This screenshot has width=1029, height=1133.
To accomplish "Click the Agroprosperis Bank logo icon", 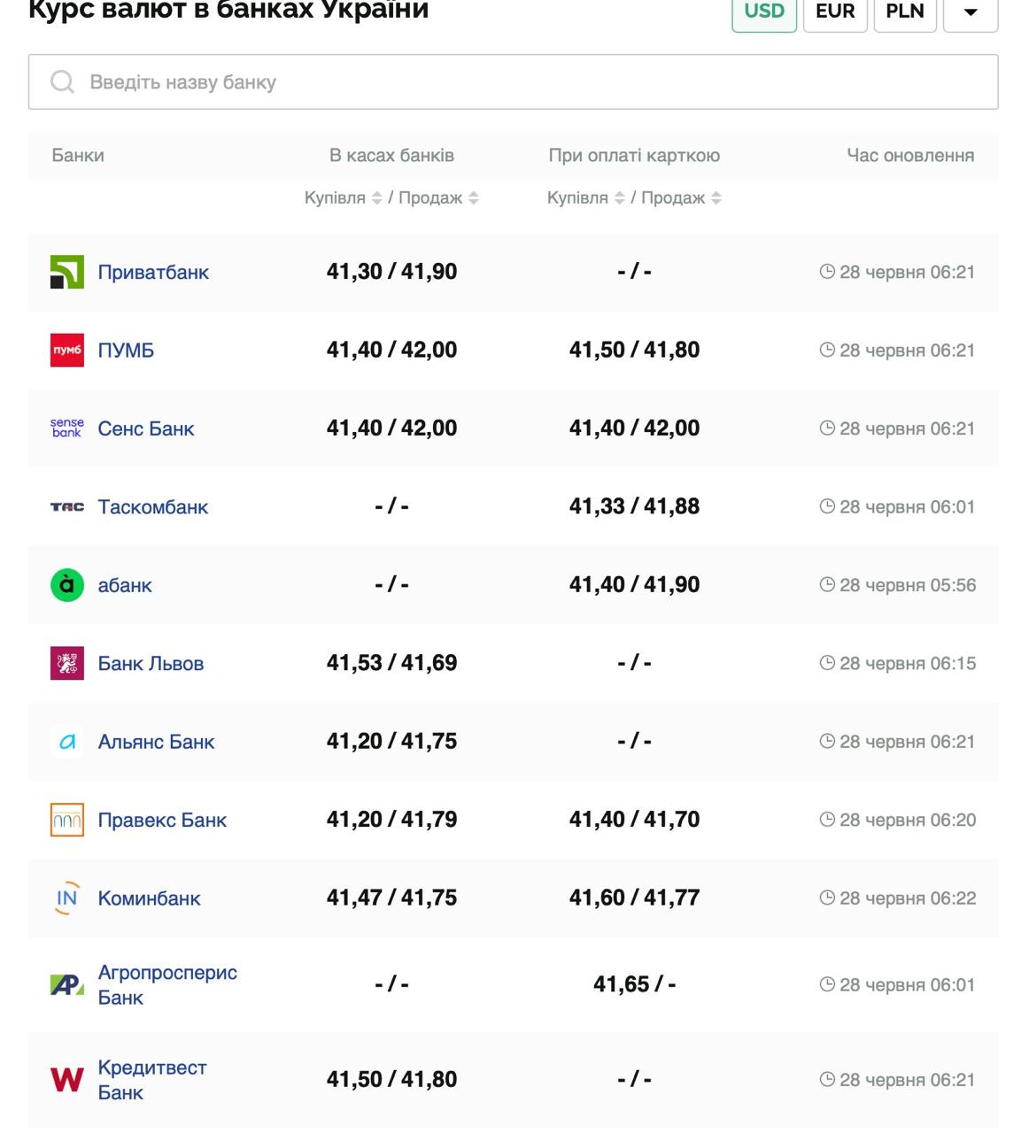I will [67, 984].
